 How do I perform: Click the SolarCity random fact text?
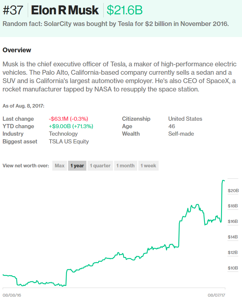(116, 24)
